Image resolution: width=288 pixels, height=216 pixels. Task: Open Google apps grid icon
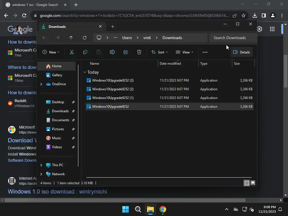[x=272, y=29]
